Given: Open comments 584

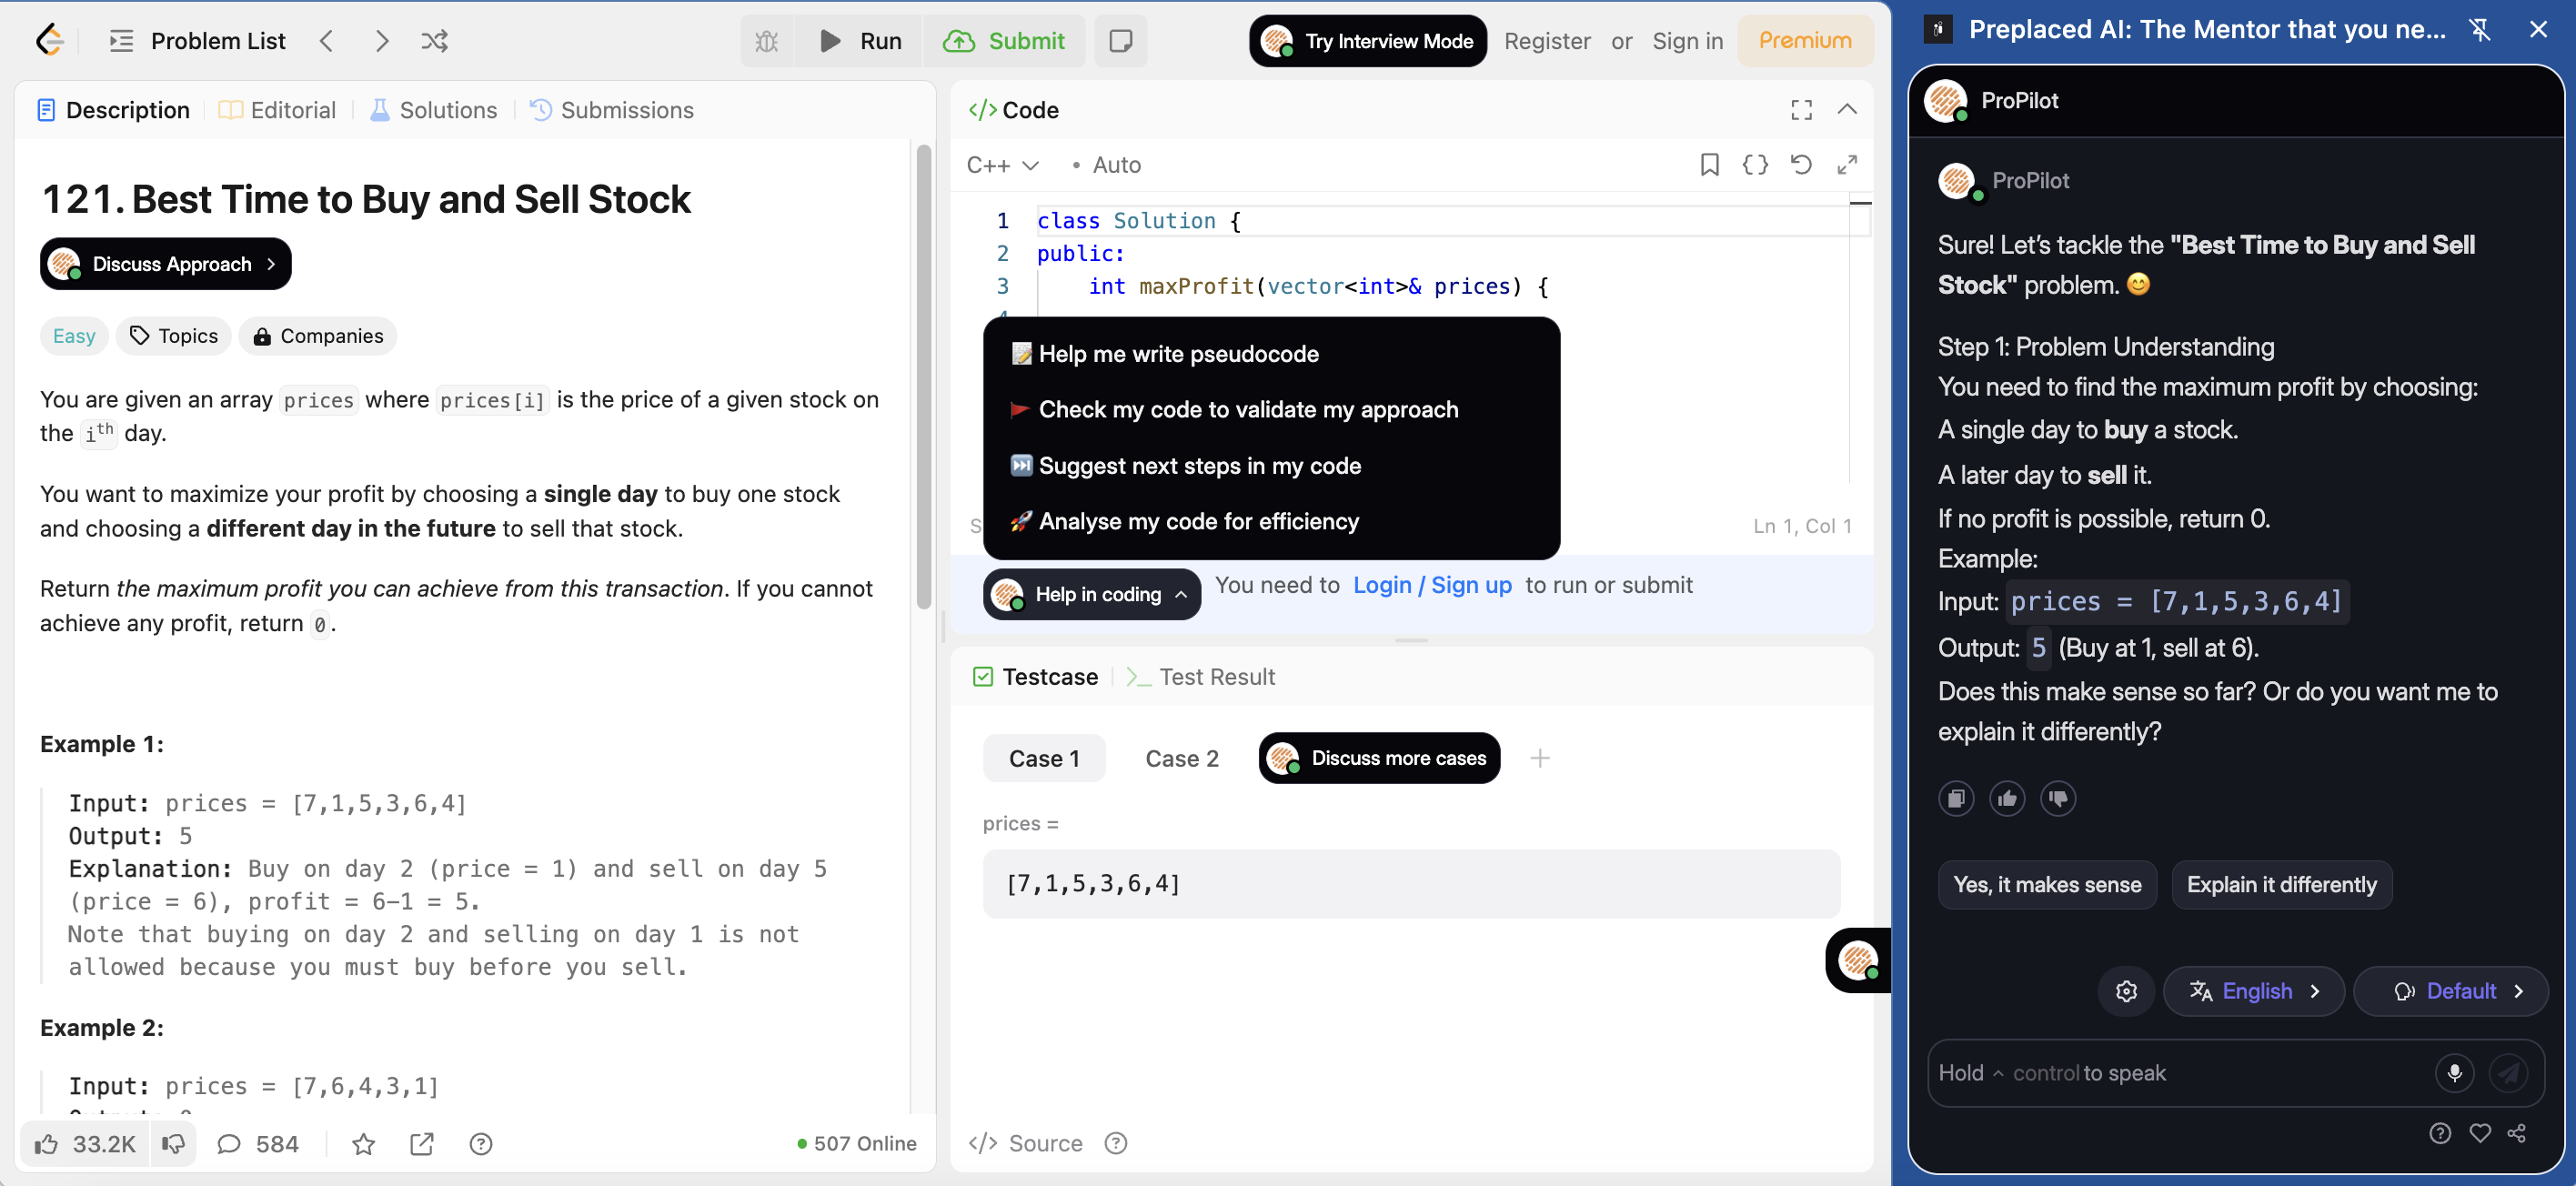Looking at the screenshot, I should pyautogui.click(x=258, y=1144).
